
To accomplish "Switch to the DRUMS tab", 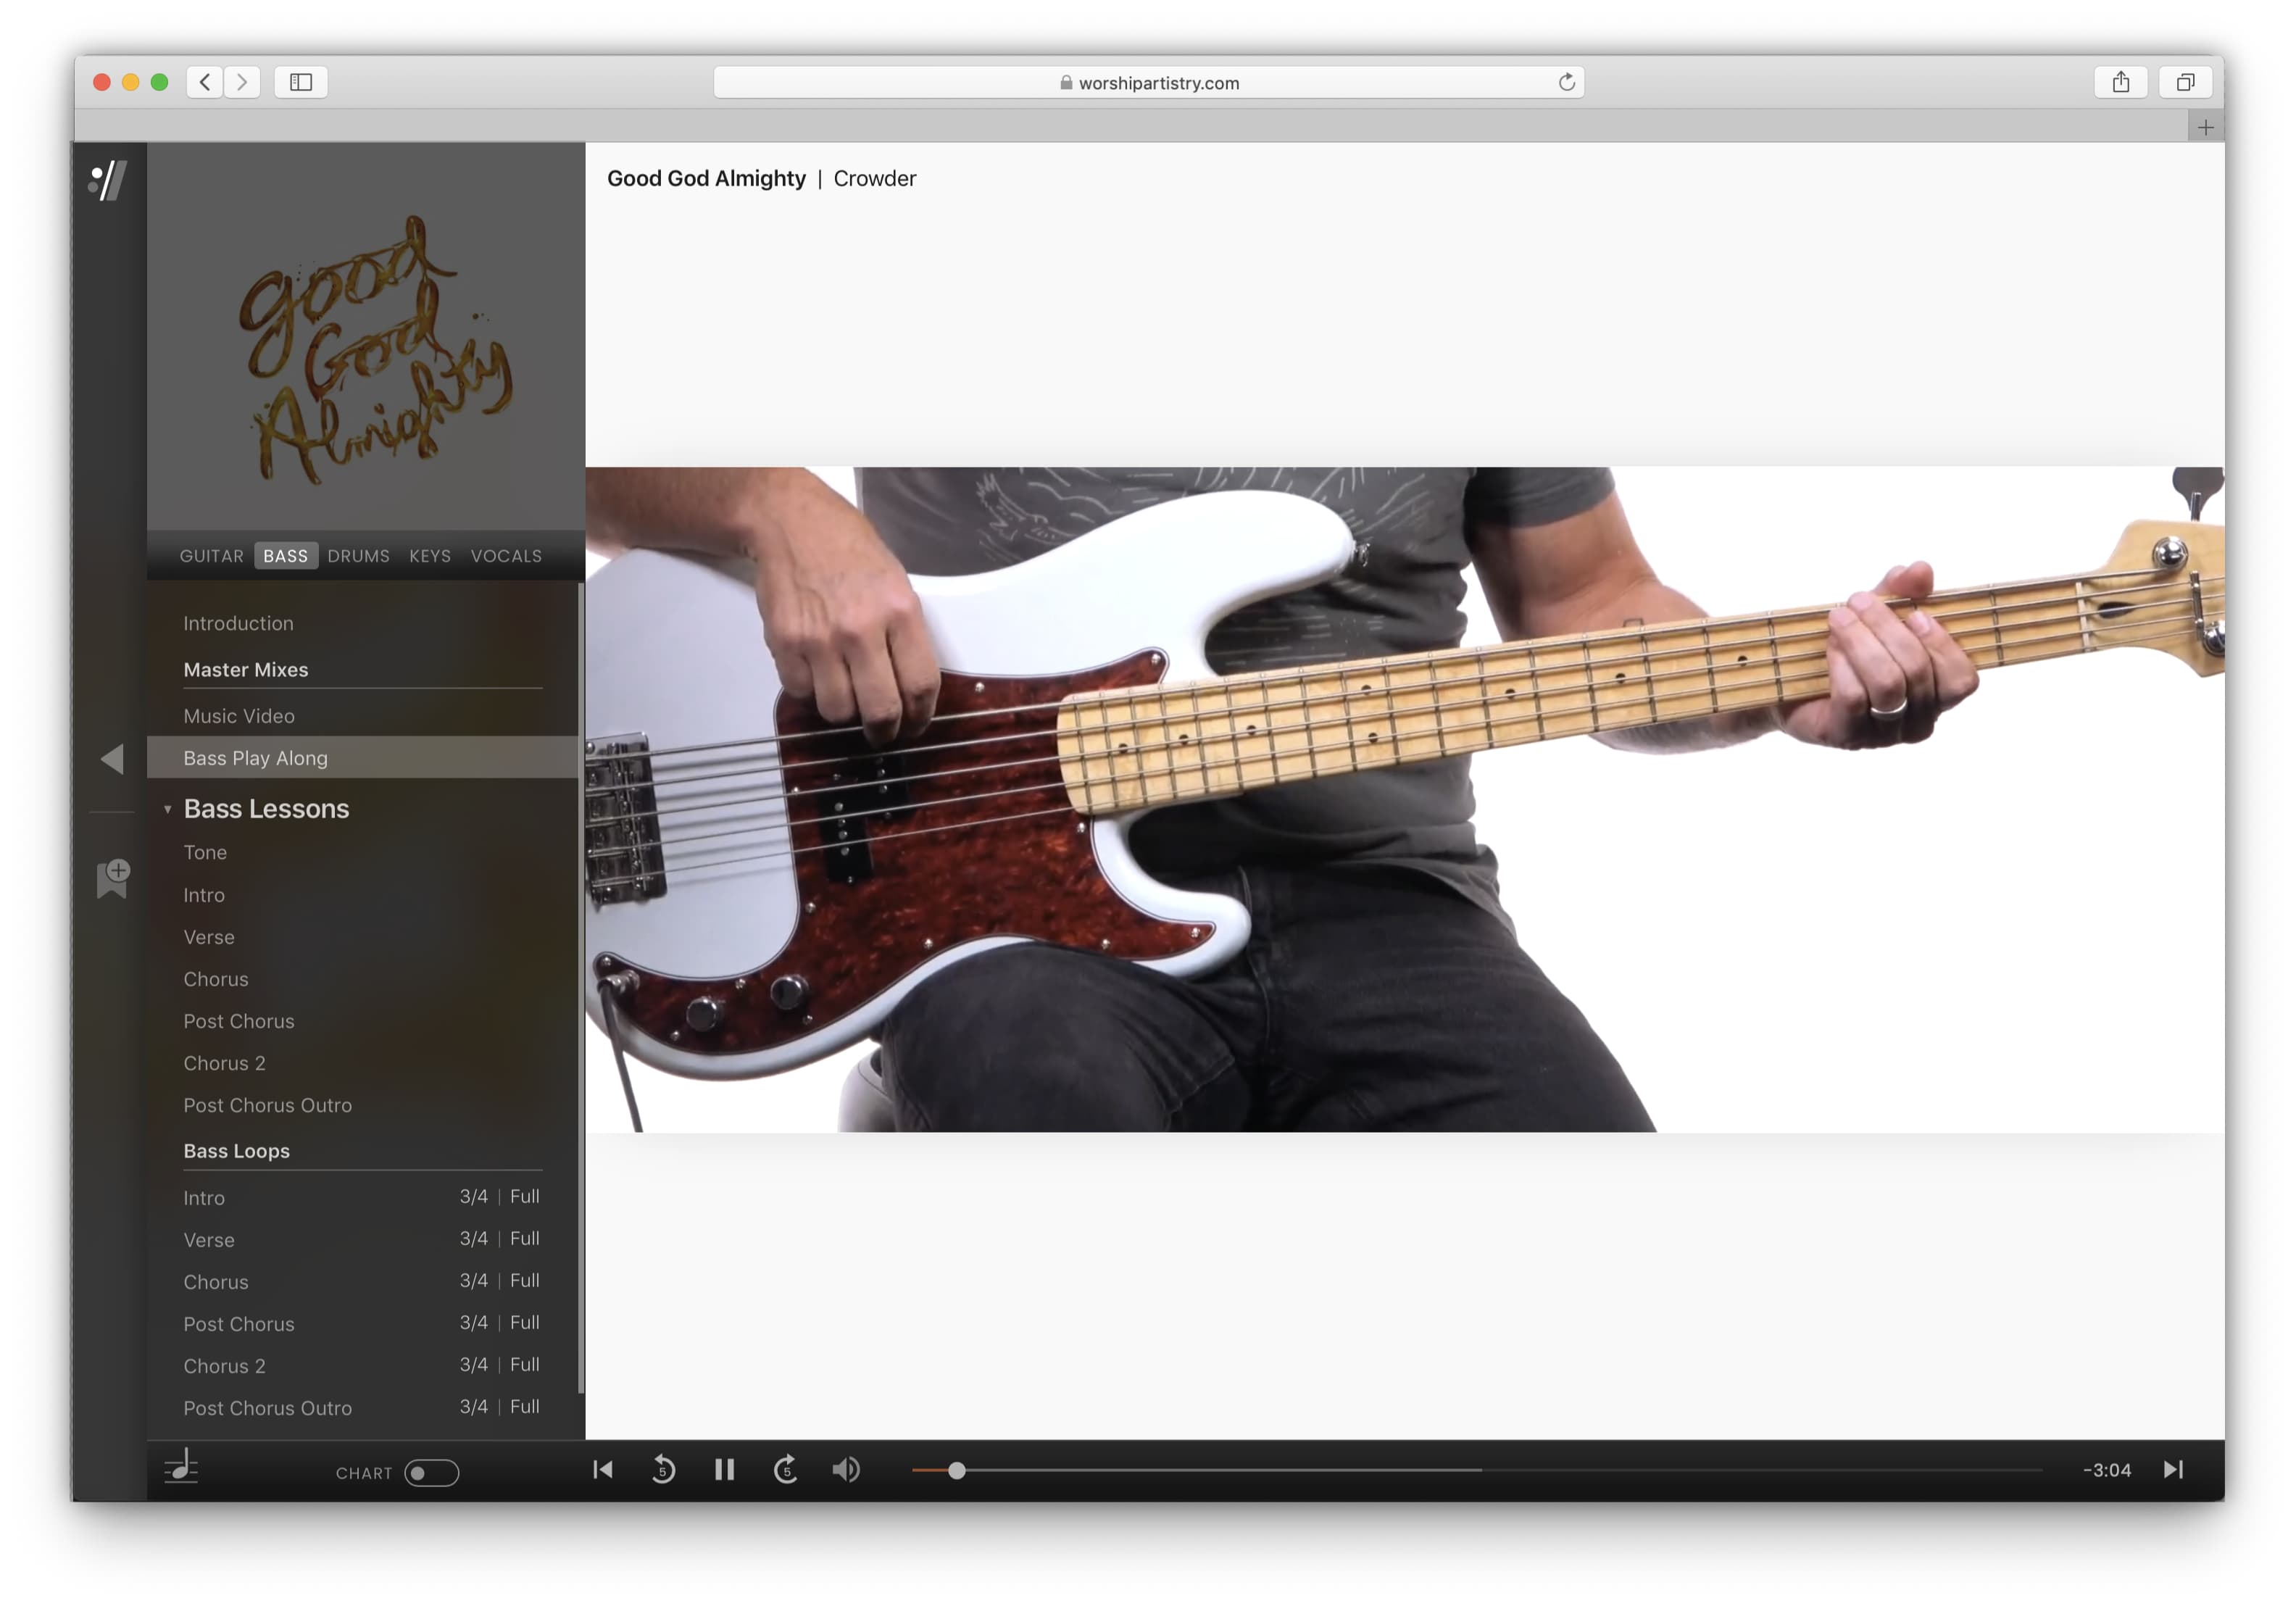I will [x=358, y=556].
